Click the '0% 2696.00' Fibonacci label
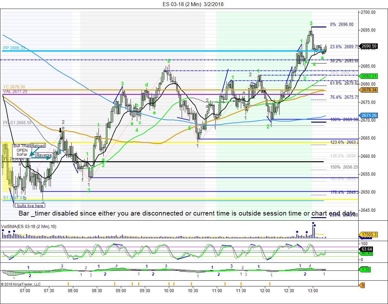388x304 pixels. (x=342, y=24)
